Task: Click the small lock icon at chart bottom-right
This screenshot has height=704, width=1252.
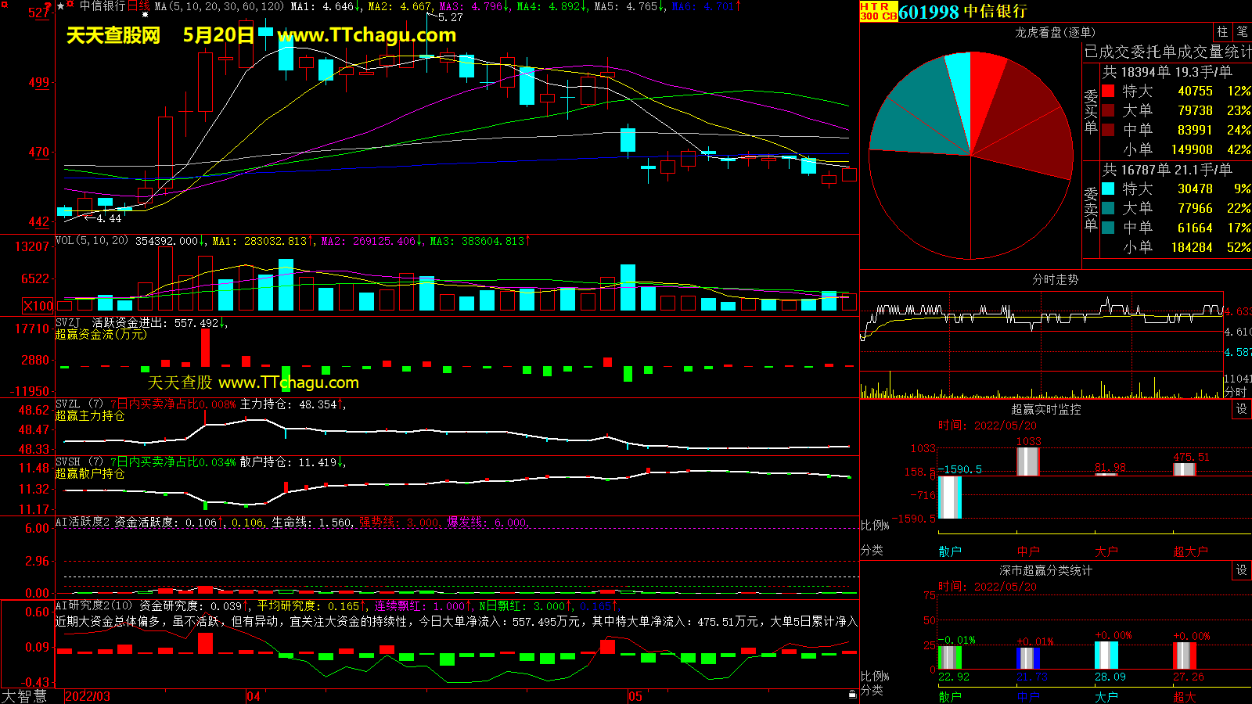Action: coord(852,694)
